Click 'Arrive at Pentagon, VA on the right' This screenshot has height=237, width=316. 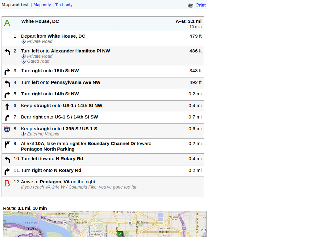(x=58, y=182)
